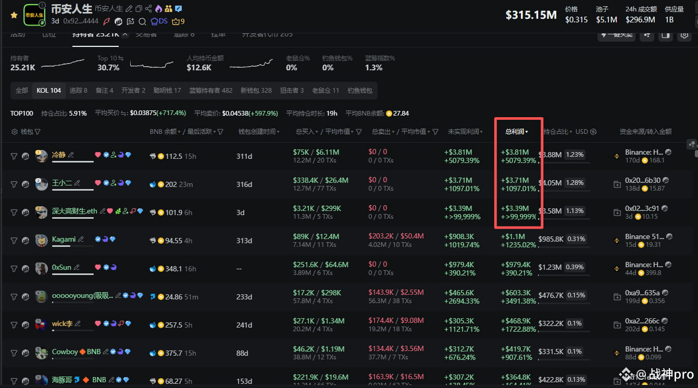Toggle USD swap icon in 持仓占比 header
This screenshot has width=698, height=388.
click(593, 132)
